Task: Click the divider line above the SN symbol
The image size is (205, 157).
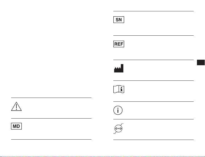Action: click(x=153, y=11)
